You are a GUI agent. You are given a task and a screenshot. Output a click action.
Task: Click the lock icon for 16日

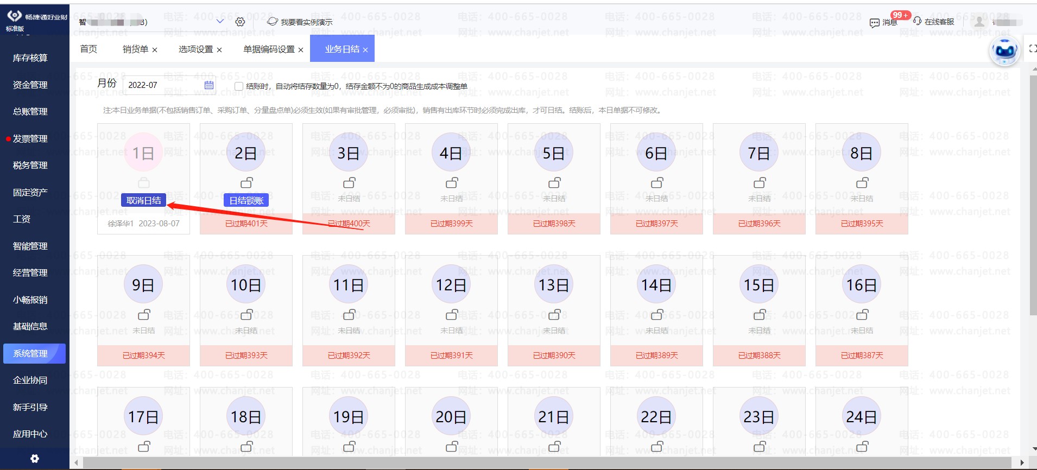pos(862,315)
